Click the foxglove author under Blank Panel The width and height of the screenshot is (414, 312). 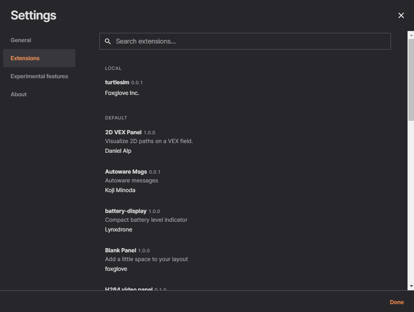pyautogui.click(x=116, y=269)
